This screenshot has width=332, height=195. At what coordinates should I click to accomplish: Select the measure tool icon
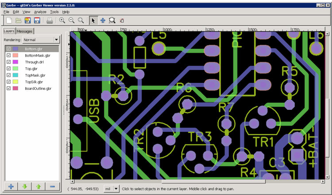[122, 20]
